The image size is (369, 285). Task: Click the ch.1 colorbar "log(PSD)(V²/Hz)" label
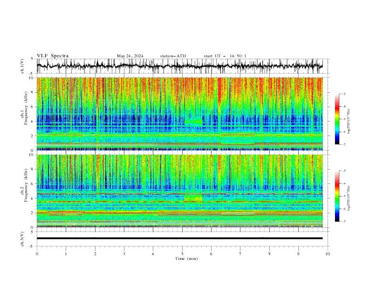pos(349,122)
